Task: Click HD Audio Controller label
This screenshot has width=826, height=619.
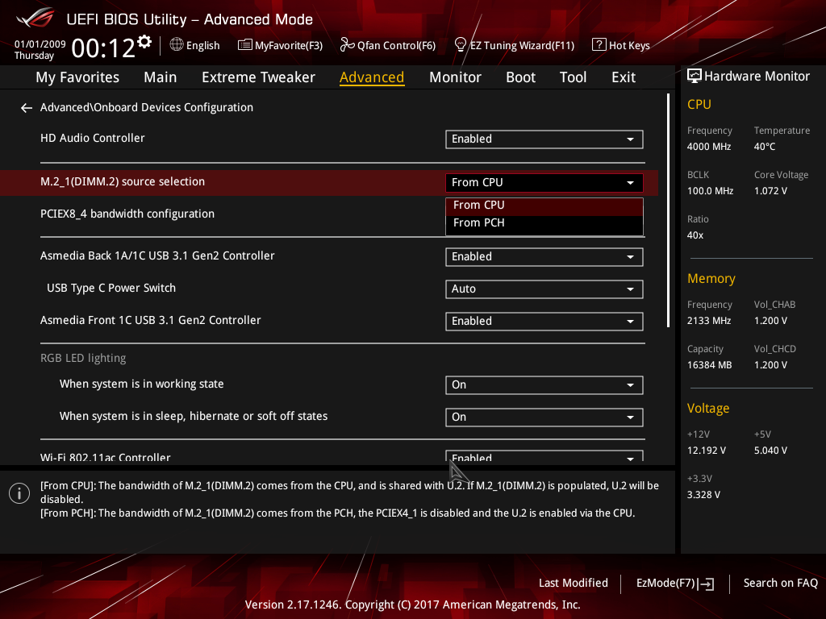Action: point(92,139)
